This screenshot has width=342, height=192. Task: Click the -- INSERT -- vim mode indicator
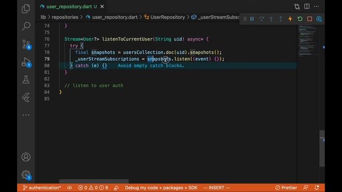click(x=216, y=188)
